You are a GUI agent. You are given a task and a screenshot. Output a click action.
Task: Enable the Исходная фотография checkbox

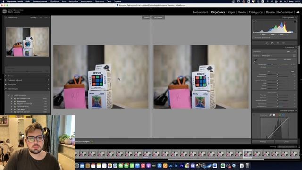pos(254,38)
